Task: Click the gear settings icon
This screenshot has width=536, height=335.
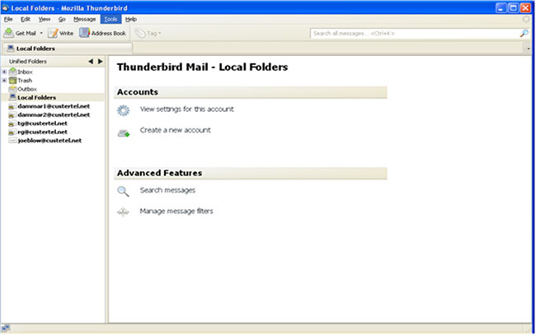Action: [124, 110]
